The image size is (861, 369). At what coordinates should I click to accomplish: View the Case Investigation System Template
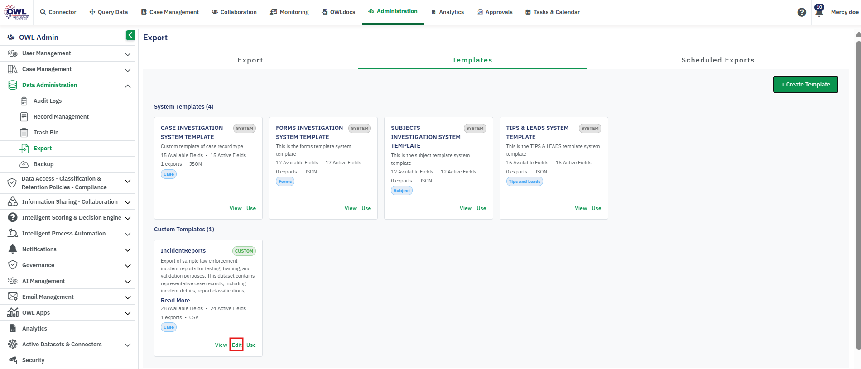[x=236, y=208]
